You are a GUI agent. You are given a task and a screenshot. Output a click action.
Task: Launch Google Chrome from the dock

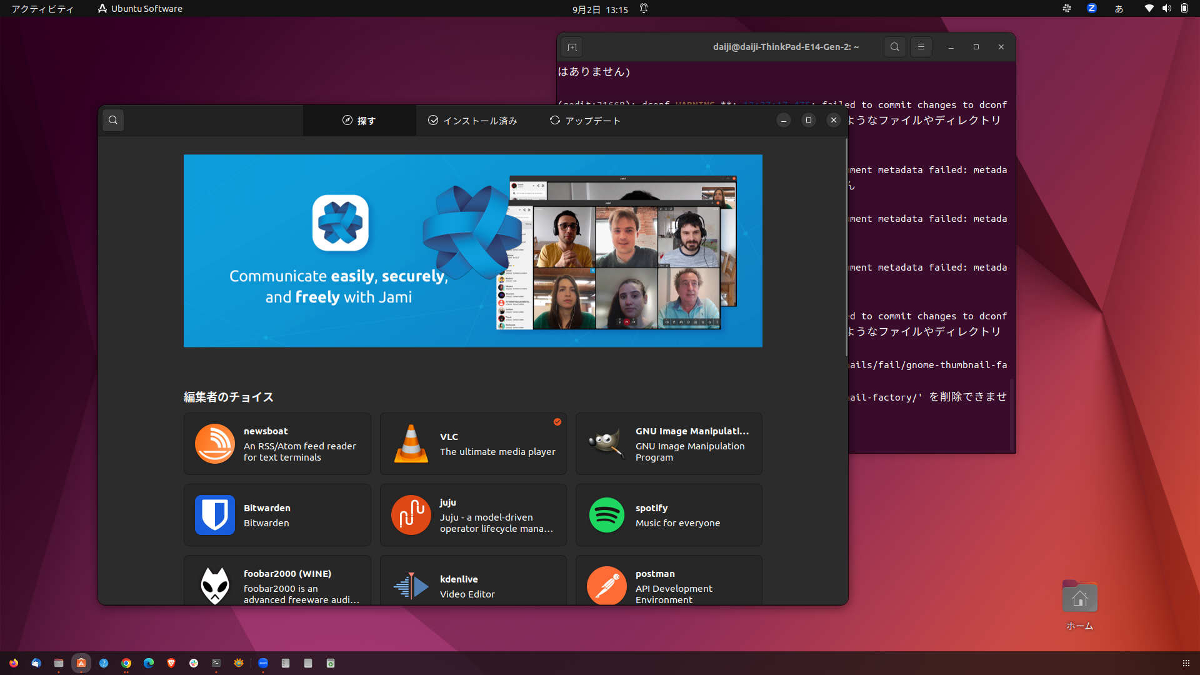pyautogui.click(x=126, y=663)
